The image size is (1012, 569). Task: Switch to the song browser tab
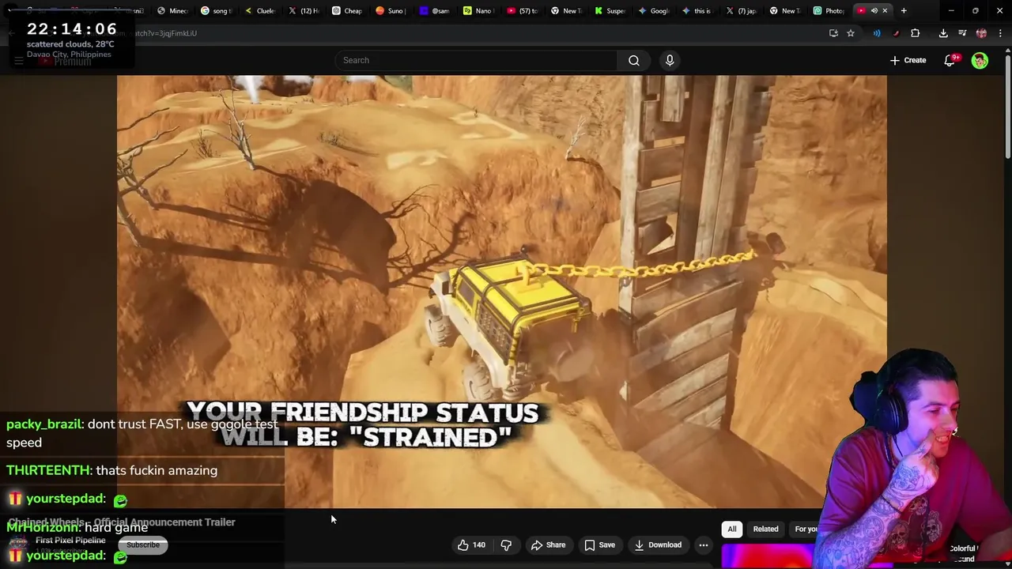(x=217, y=10)
